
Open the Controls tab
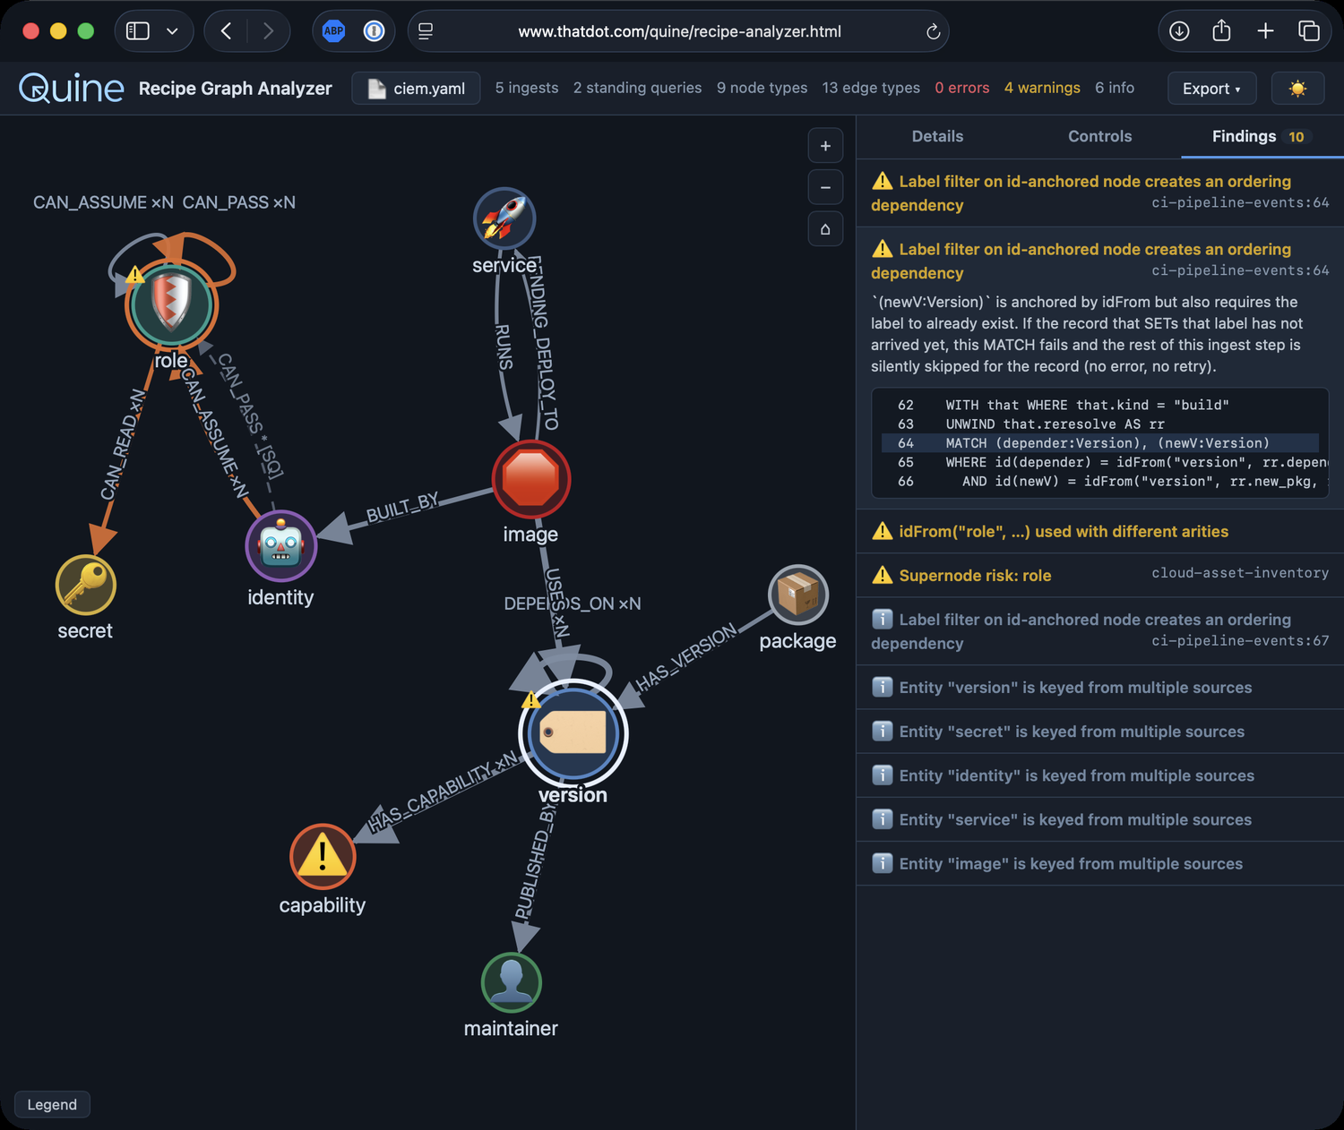1099,136
